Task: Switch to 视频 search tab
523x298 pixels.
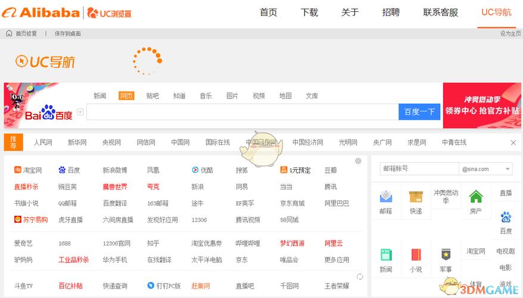Action: pyautogui.click(x=259, y=96)
